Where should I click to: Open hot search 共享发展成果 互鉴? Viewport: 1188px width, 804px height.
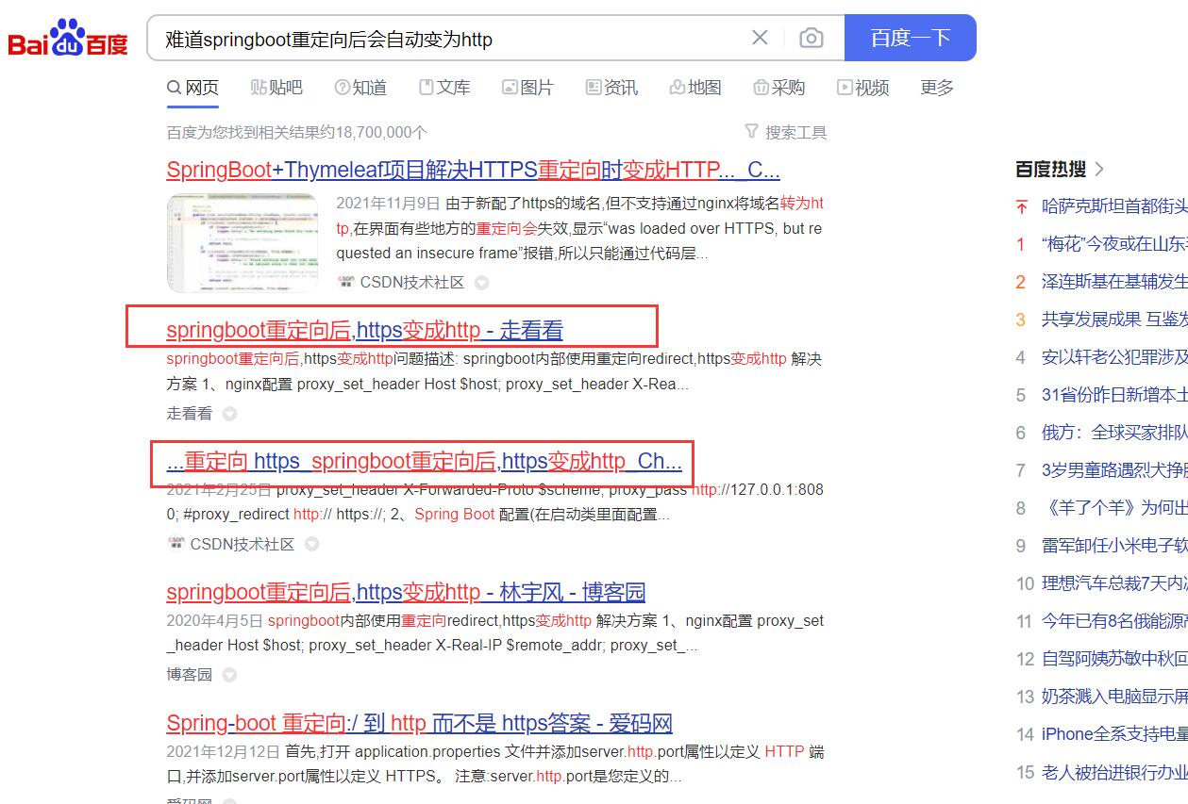[1113, 320]
